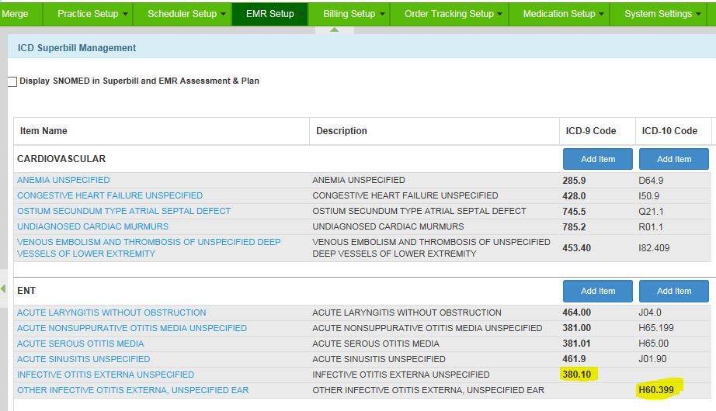The image size is (716, 411).
Task: Open Ostium Secundum Type Atrial Septal Defect
Action: 123,211
